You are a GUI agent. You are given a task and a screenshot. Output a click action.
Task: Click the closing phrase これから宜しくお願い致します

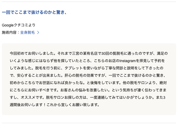72,105
